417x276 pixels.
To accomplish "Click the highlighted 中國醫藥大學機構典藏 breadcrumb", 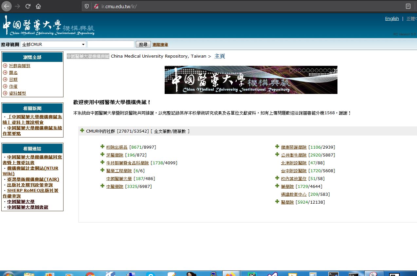I will (x=88, y=56).
